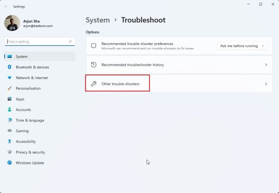
Task: Click the Network & internet Wi-Fi icon
Action: point(10,78)
